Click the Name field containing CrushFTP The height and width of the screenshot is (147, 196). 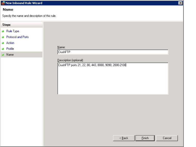pos(113,52)
